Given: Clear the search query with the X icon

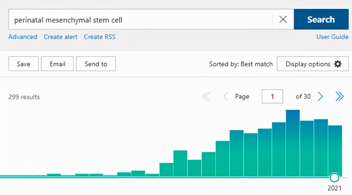Looking at the screenshot, I should pos(283,20).
